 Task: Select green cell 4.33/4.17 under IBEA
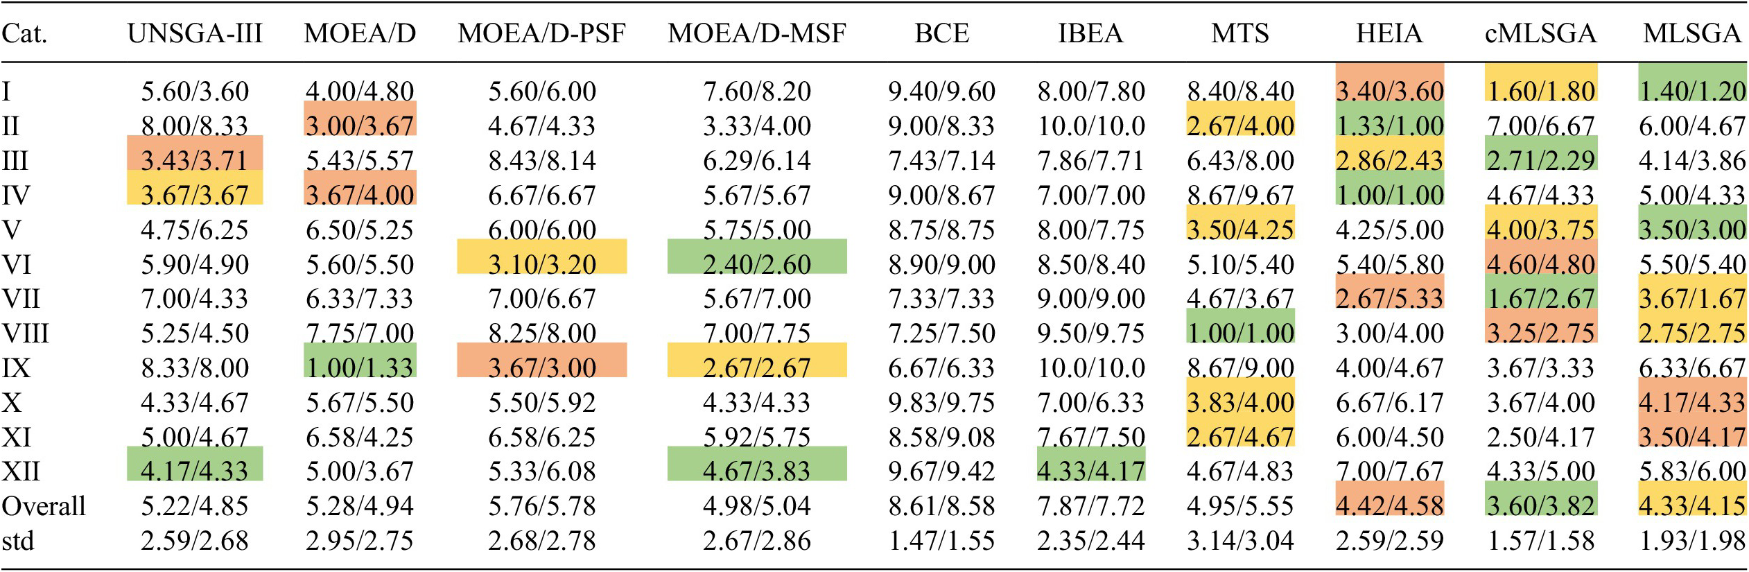(1090, 471)
